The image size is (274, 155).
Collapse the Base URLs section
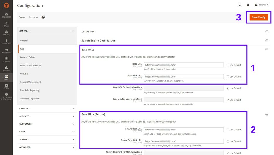[x=267, y=50]
